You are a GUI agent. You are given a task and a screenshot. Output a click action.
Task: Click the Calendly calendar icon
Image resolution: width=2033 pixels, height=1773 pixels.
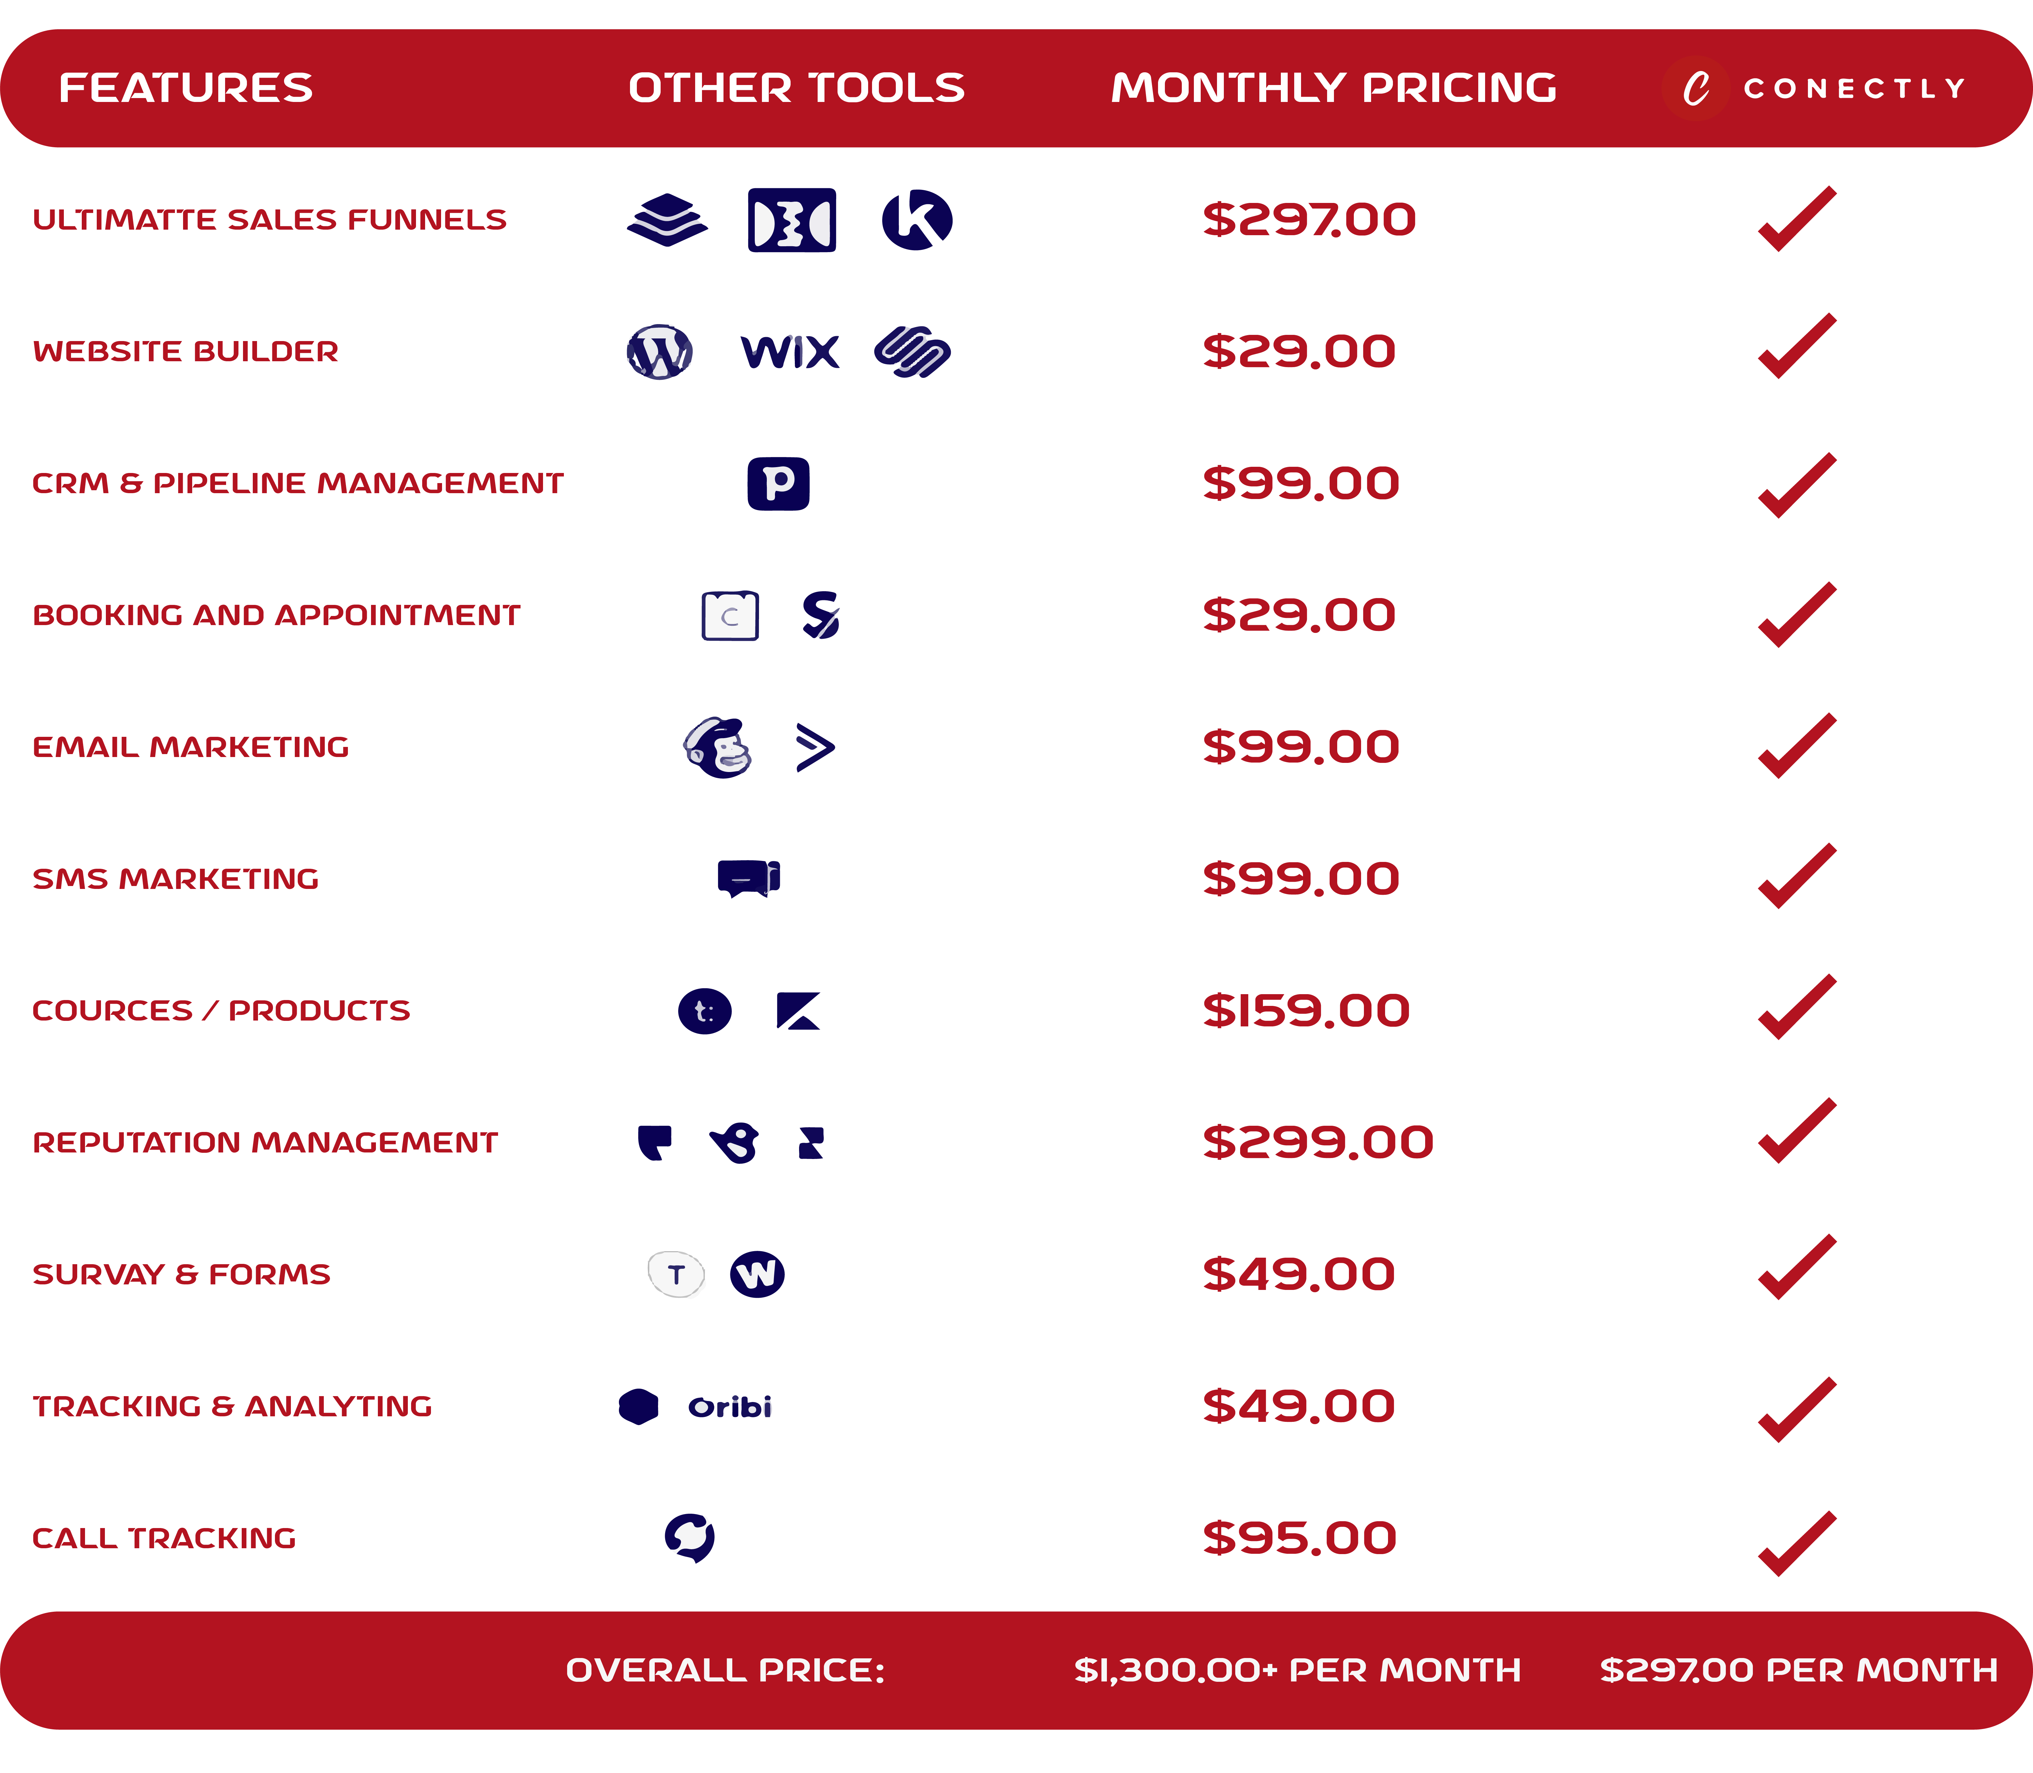click(x=730, y=615)
